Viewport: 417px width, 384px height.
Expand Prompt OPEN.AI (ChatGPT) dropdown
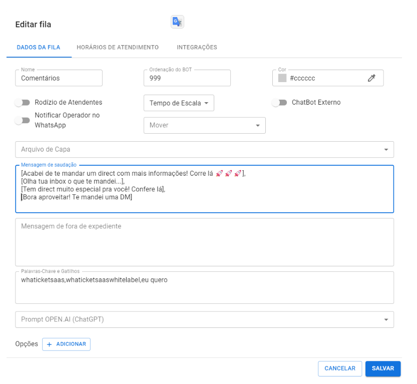[x=204, y=319]
